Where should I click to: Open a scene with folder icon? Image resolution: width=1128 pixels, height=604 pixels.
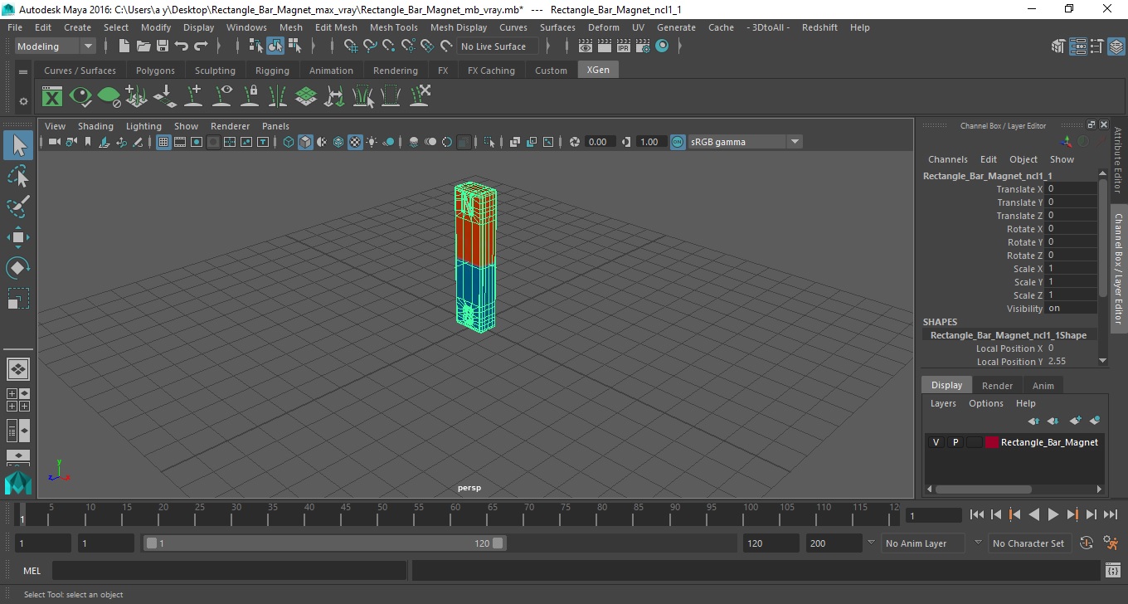tap(143, 46)
